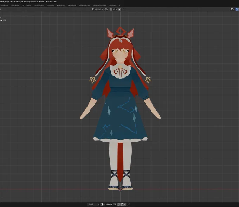Open the Global transform orientation dropdown
The image size is (239, 207).
coord(98,9)
